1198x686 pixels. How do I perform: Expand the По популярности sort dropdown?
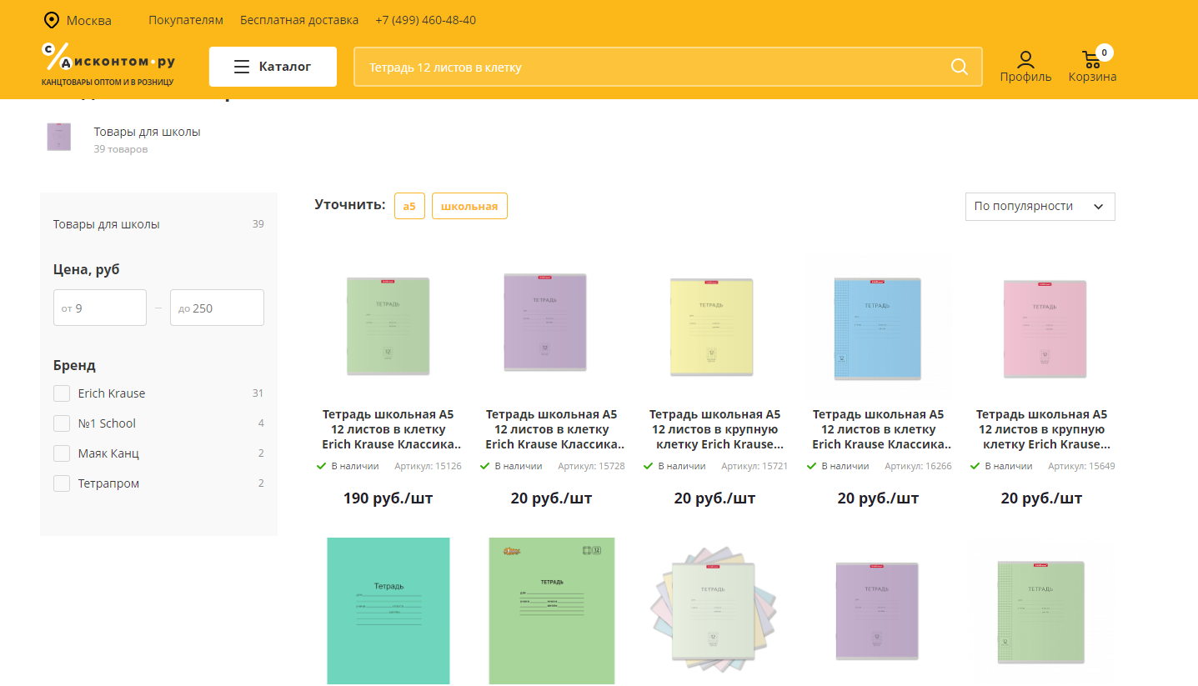coord(1039,207)
